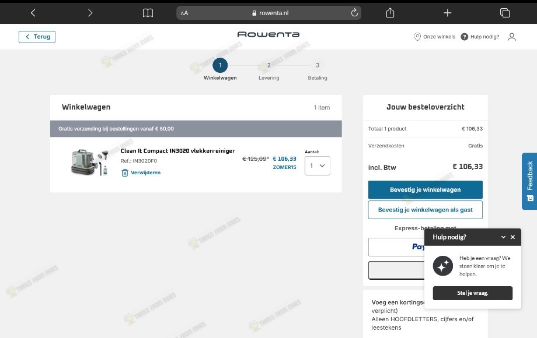The height and width of the screenshot is (338, 537).
Task: Close the Hulp nodig? chat widget
Action: (512, 237)
